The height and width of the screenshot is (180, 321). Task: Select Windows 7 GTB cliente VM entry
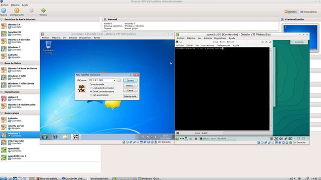pyautogui.click(x=20, y=84)
